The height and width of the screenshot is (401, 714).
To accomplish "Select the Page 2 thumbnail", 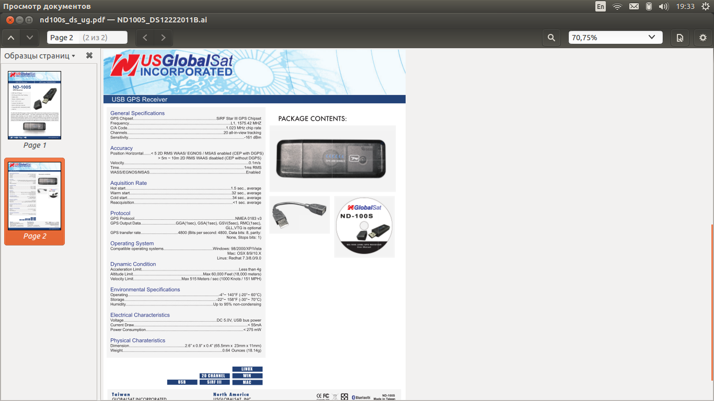I will (x=34, y=196).
